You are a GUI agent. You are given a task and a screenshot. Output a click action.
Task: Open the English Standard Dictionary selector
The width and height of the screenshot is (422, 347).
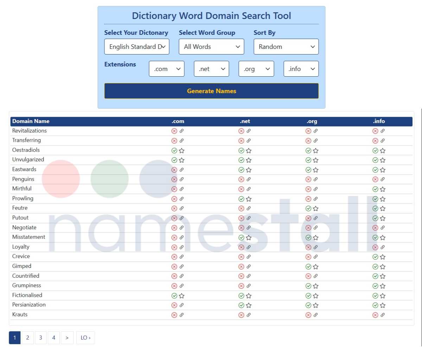click(x=136, y=46)
